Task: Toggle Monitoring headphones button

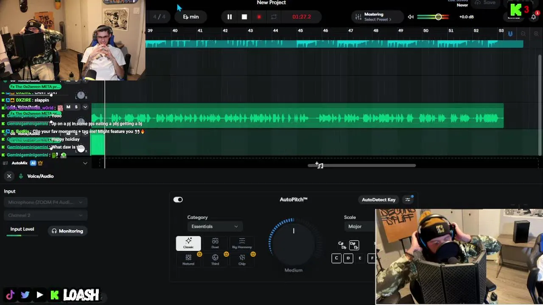Action: click(67, 231)
